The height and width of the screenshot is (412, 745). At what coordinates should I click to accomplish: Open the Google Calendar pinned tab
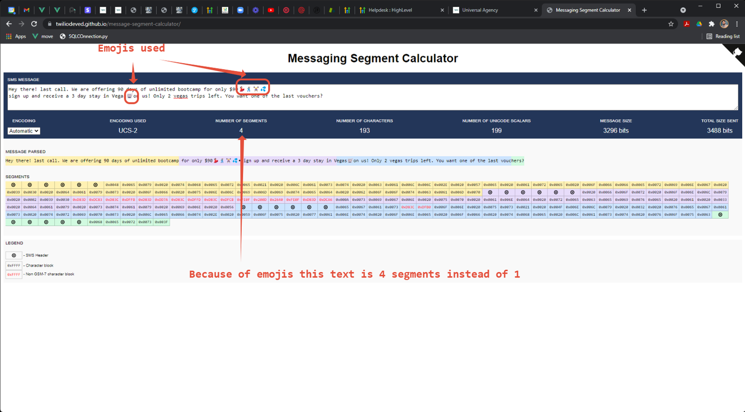[12, 10]
